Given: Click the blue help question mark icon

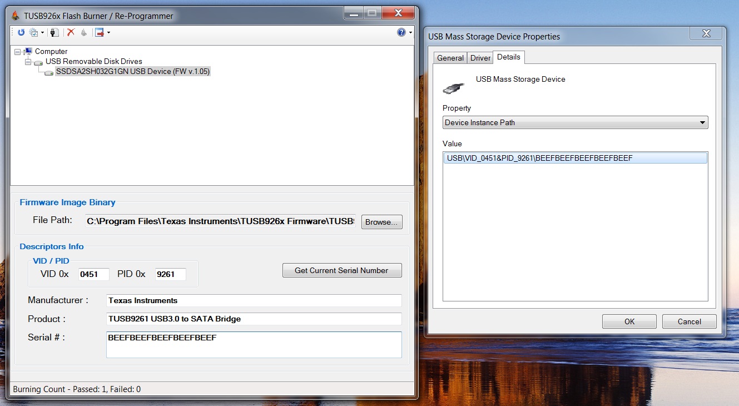Looking at the screenshot, I should 401,33.
